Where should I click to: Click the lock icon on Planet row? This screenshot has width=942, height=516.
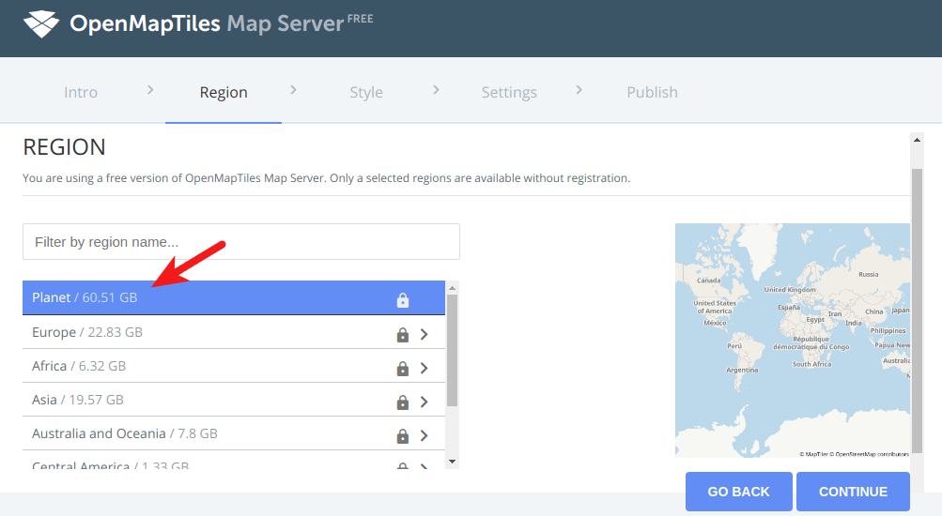click(x=403, y=300)
